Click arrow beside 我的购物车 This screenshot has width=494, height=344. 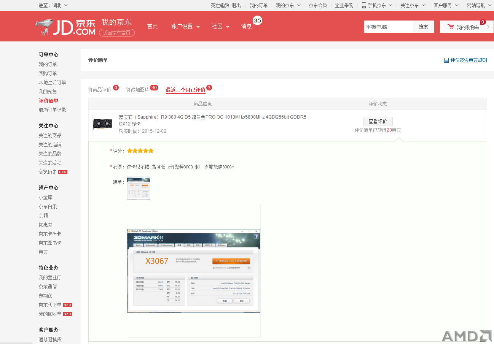pos(488,27)
